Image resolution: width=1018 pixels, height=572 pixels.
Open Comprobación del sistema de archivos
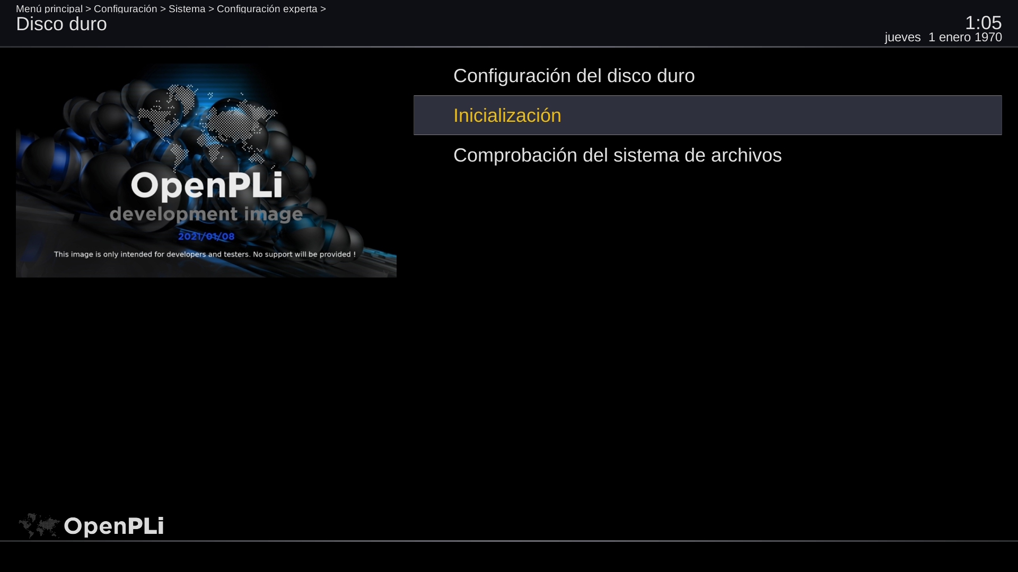click(x=617, y=155)
